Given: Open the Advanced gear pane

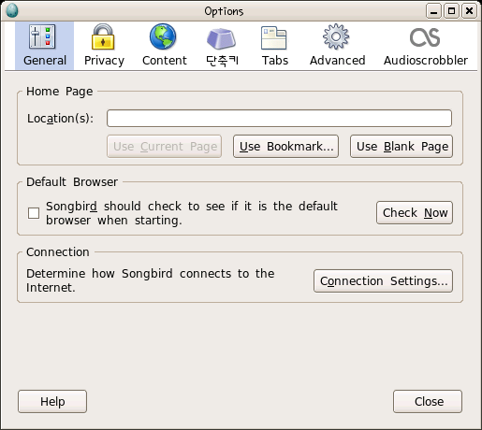Looking at the screenshot, I should (x=337, y=46).
